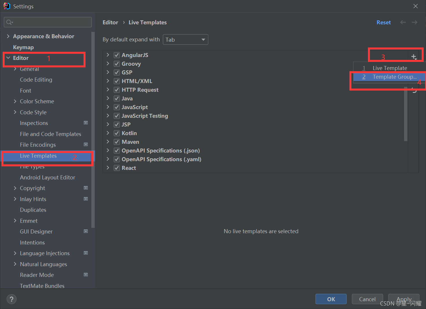The height and width of the screenshot is (309, 426).
Task: Focus the settings search field
Action: [48, 22]
